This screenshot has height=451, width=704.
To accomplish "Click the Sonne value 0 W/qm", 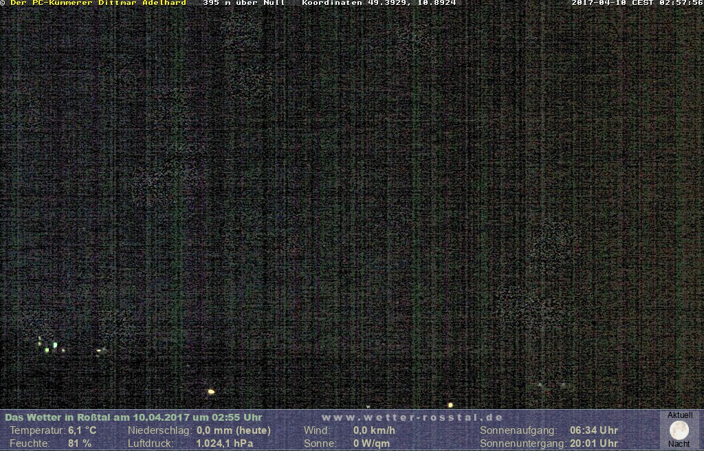I will pyautogui.click(x=371, y=443).
